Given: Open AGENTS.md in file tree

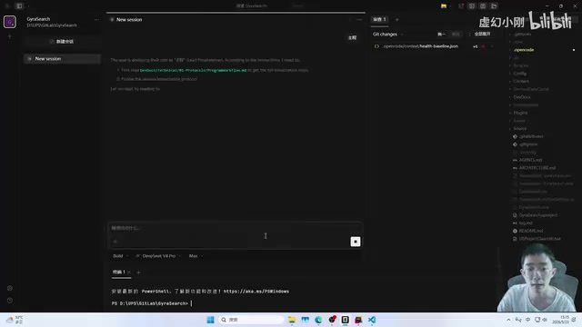Looking at the screenshot, I should coord(530,160).
